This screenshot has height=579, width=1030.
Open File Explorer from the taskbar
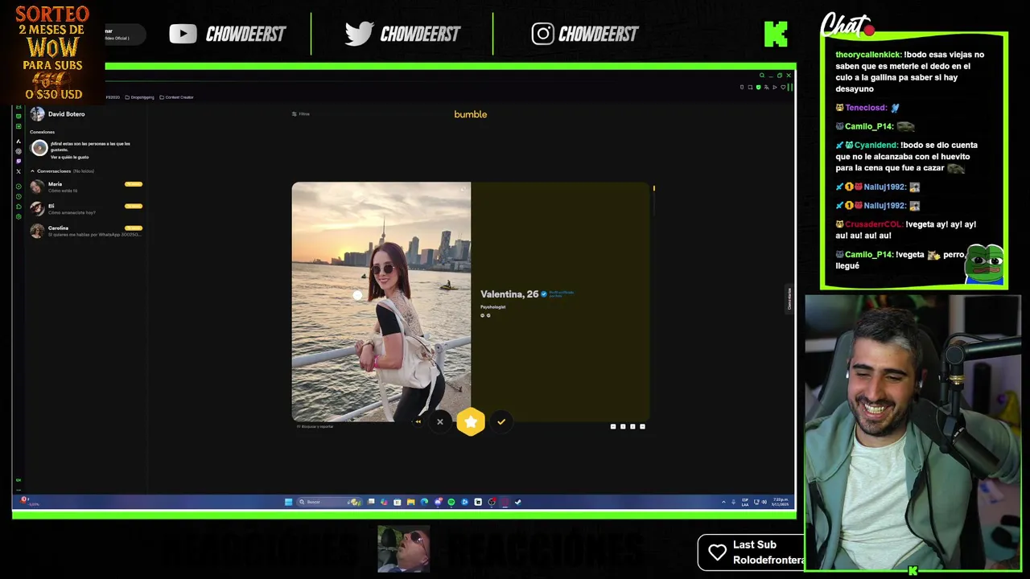point(410,502)
